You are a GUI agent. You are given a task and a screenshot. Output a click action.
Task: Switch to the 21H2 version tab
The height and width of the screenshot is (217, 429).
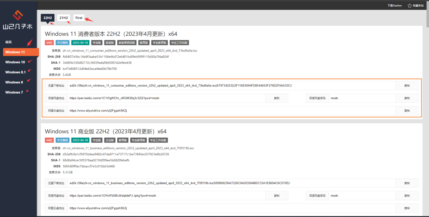coord(64,18)
